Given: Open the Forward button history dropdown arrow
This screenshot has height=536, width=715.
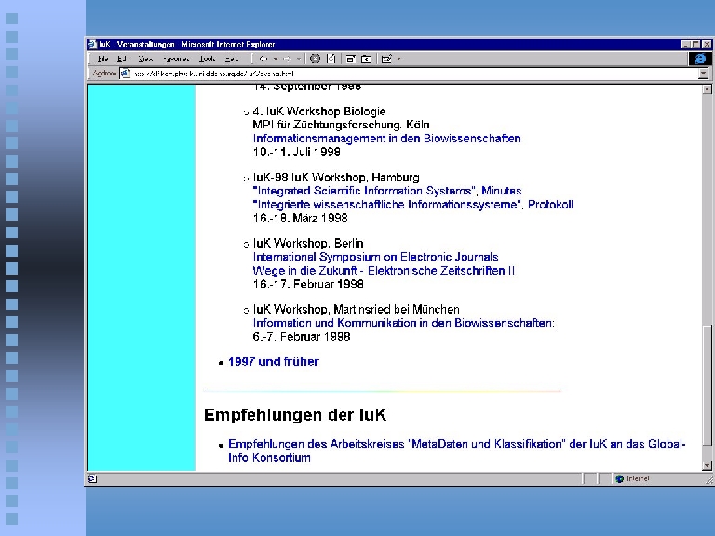Looking at the screenshot, I should [297, 59].
